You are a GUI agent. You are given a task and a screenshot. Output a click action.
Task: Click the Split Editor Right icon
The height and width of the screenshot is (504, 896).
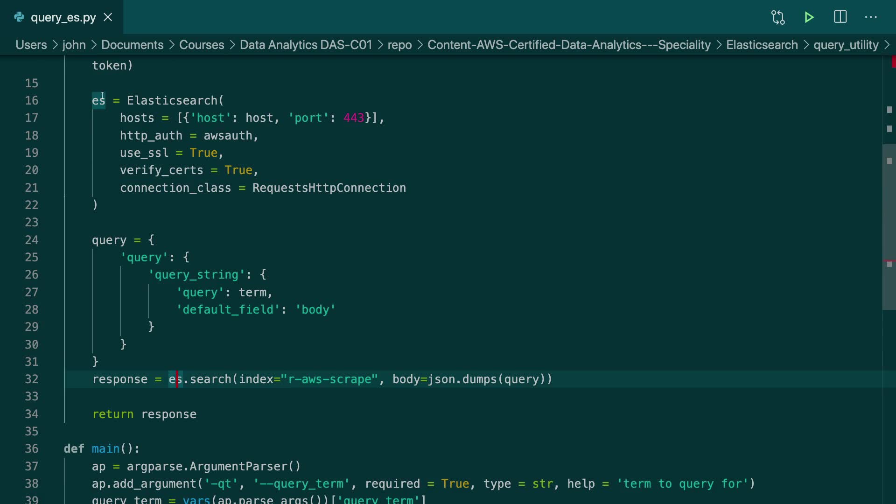840,17
